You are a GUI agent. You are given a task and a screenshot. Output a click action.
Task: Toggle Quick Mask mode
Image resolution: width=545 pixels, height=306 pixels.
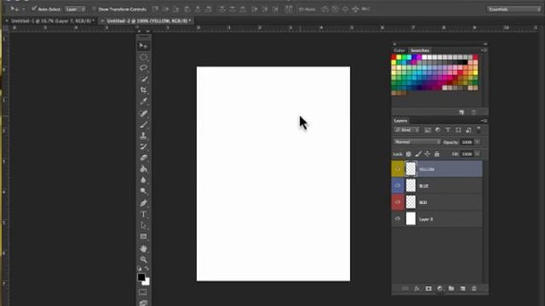pyautogui.click(x=143, y=292)
